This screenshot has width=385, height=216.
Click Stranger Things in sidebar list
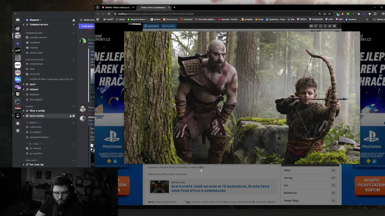[x=291, y=200]
